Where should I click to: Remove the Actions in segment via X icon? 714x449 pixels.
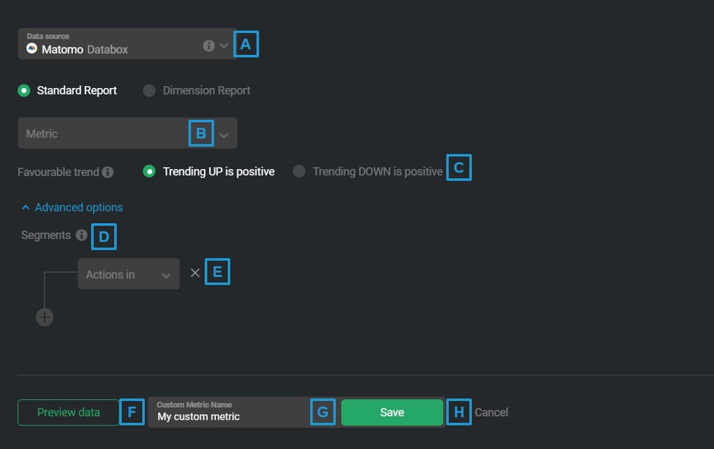[194, 272]
